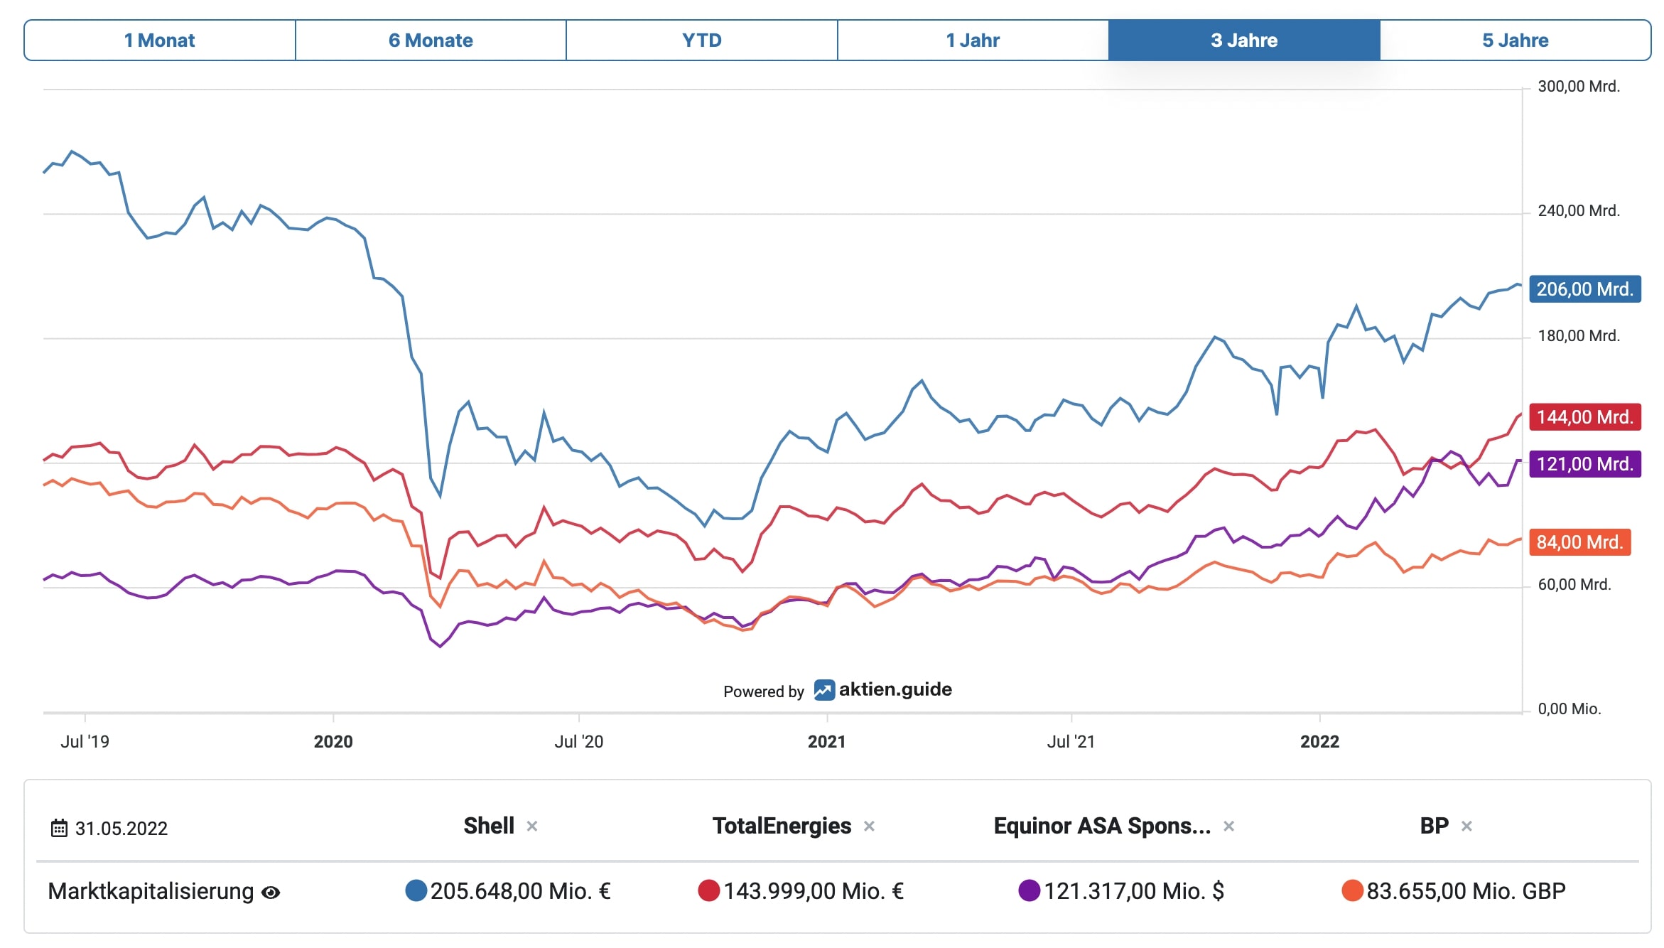
Task: Remove BP from the comparison
Action: (1466, 826)
